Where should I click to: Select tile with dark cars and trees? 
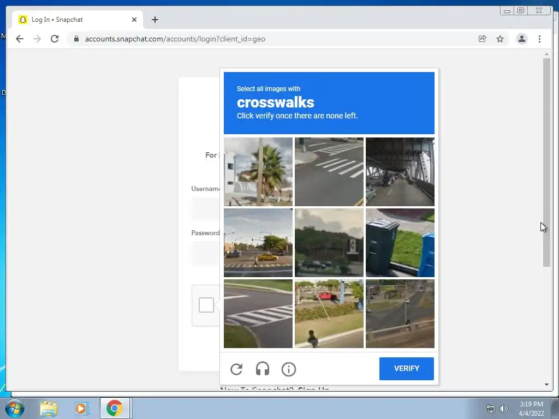(x=329, y=243)
